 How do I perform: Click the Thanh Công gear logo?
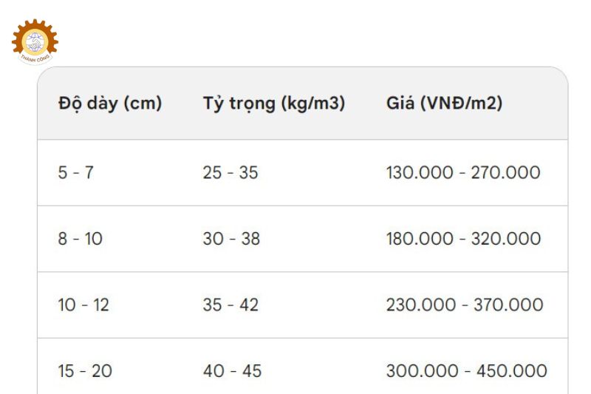click(x=35, y=41)
